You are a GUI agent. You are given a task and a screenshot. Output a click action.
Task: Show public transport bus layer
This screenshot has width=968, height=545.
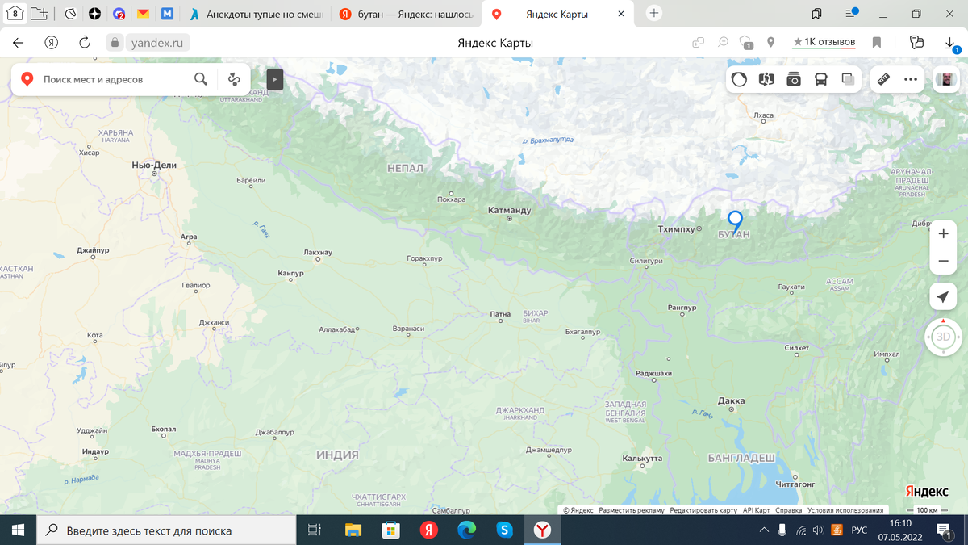point(820,79)
